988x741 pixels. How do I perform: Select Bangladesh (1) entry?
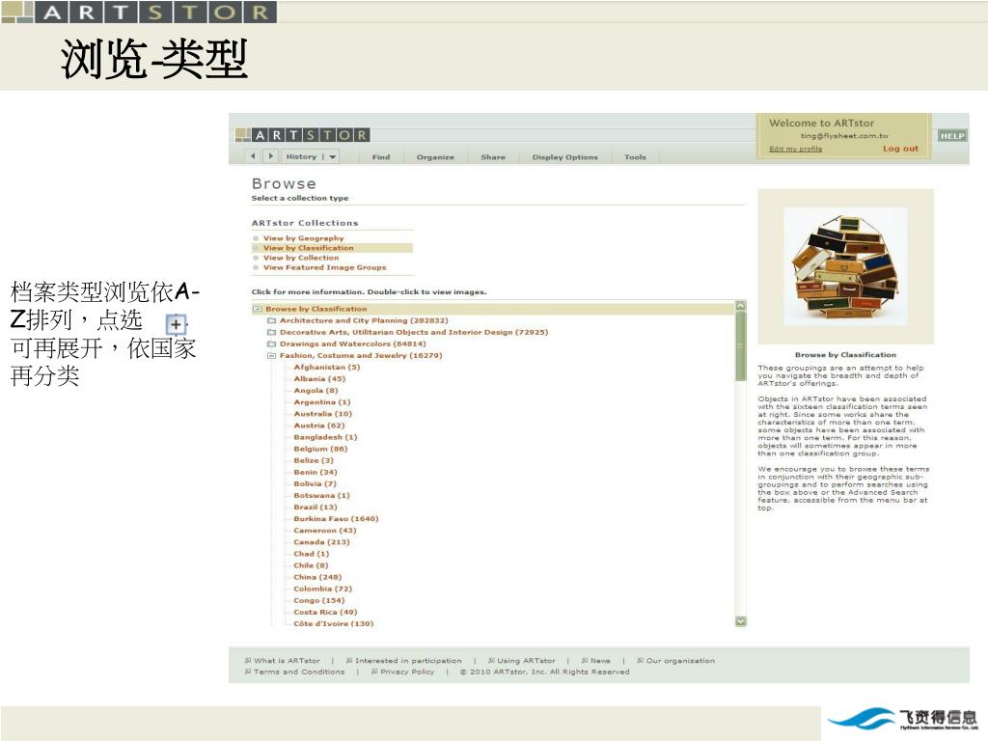click(325, 437)
